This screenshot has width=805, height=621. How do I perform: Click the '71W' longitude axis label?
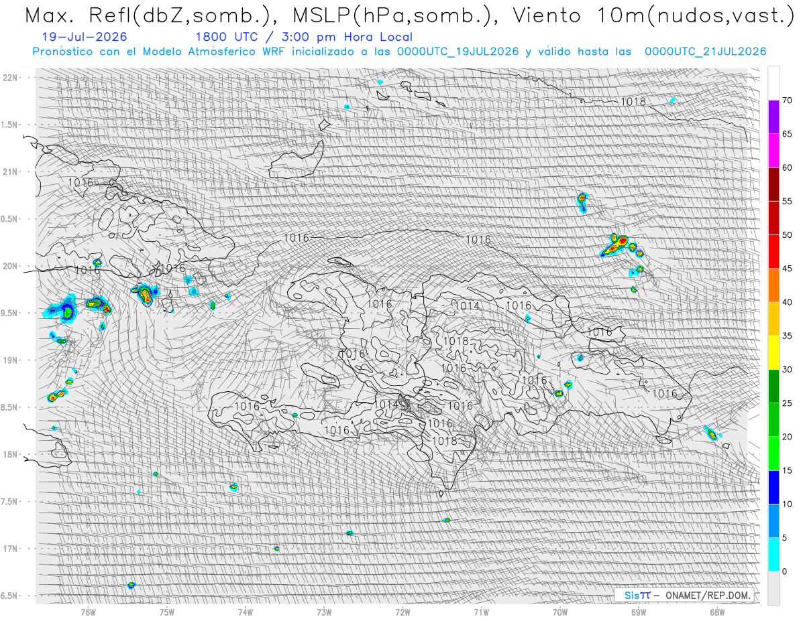tap(481, 612)
